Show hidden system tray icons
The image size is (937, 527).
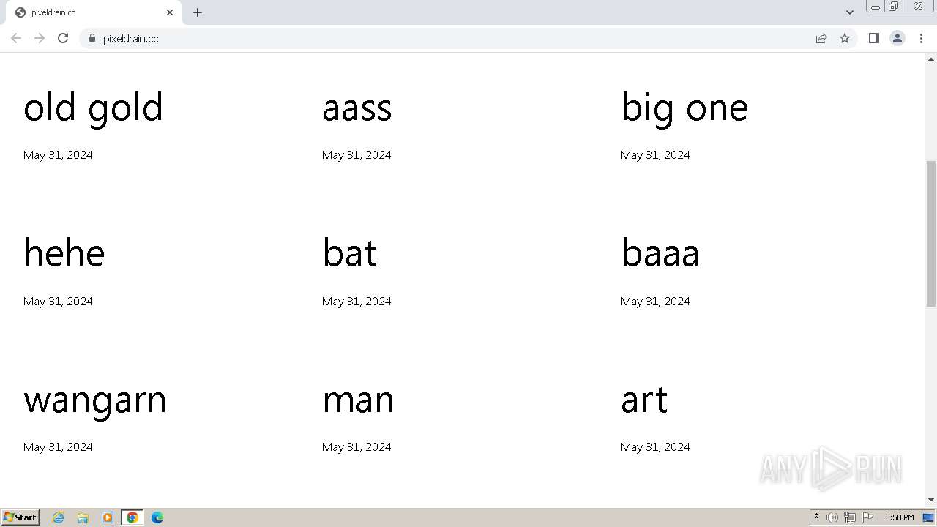pyautogui.click(x=816, y=517)
